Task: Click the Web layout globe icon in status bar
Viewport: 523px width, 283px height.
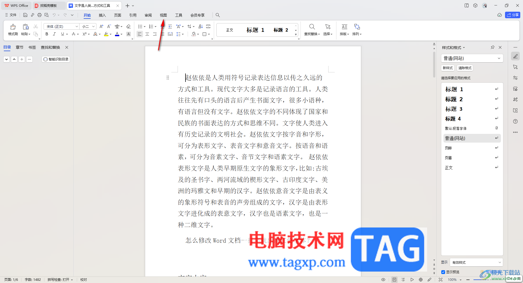Action: coord(421,279)
